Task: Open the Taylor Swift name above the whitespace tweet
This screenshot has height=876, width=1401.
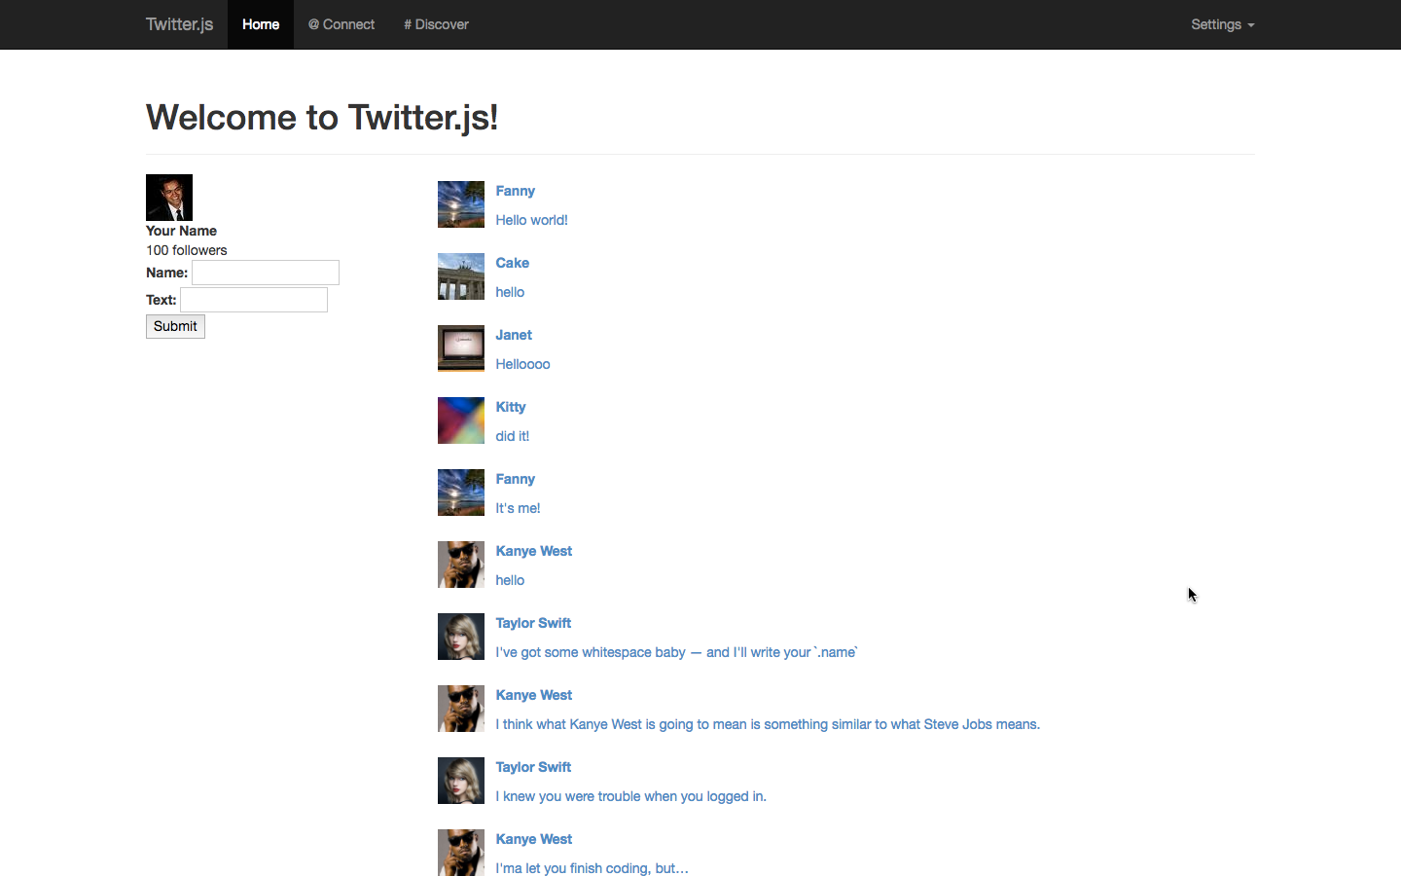Action: coord(533,623)
